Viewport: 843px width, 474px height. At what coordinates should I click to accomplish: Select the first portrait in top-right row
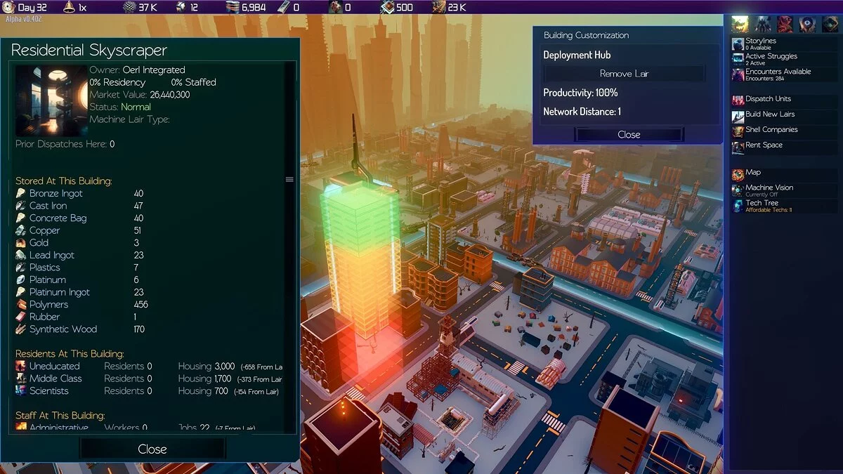[x=740, y=24]
